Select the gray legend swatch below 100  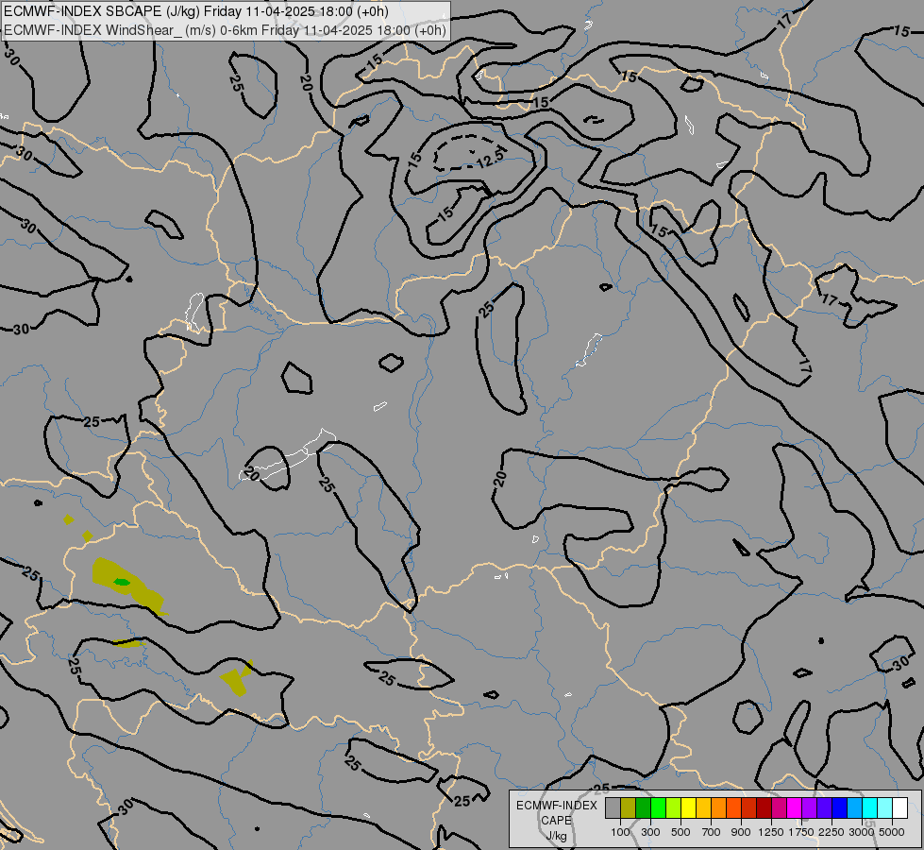(613, 808)
